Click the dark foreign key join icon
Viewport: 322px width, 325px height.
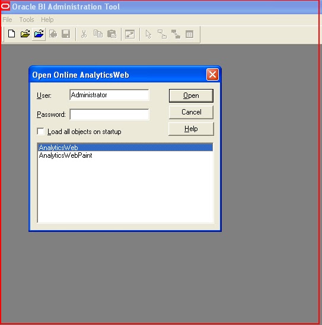pyautogui.click(x=176, y=34)
